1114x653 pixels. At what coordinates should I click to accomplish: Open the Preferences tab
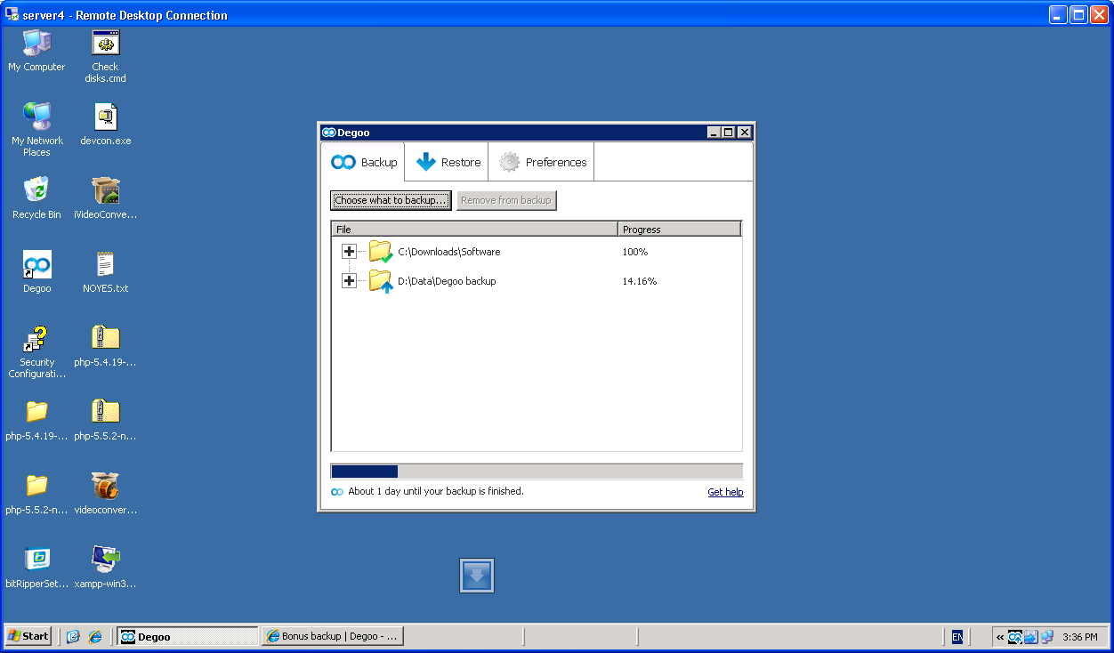pyautogui.click(x=542, y=162)
